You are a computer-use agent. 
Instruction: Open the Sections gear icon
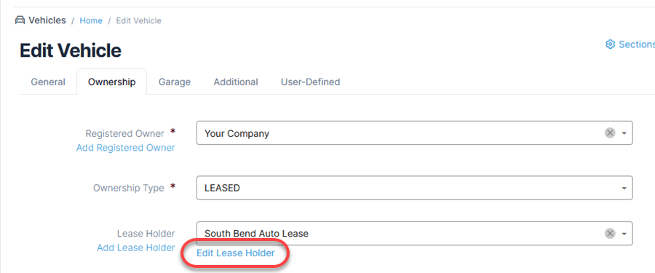(x=611, y=44)
